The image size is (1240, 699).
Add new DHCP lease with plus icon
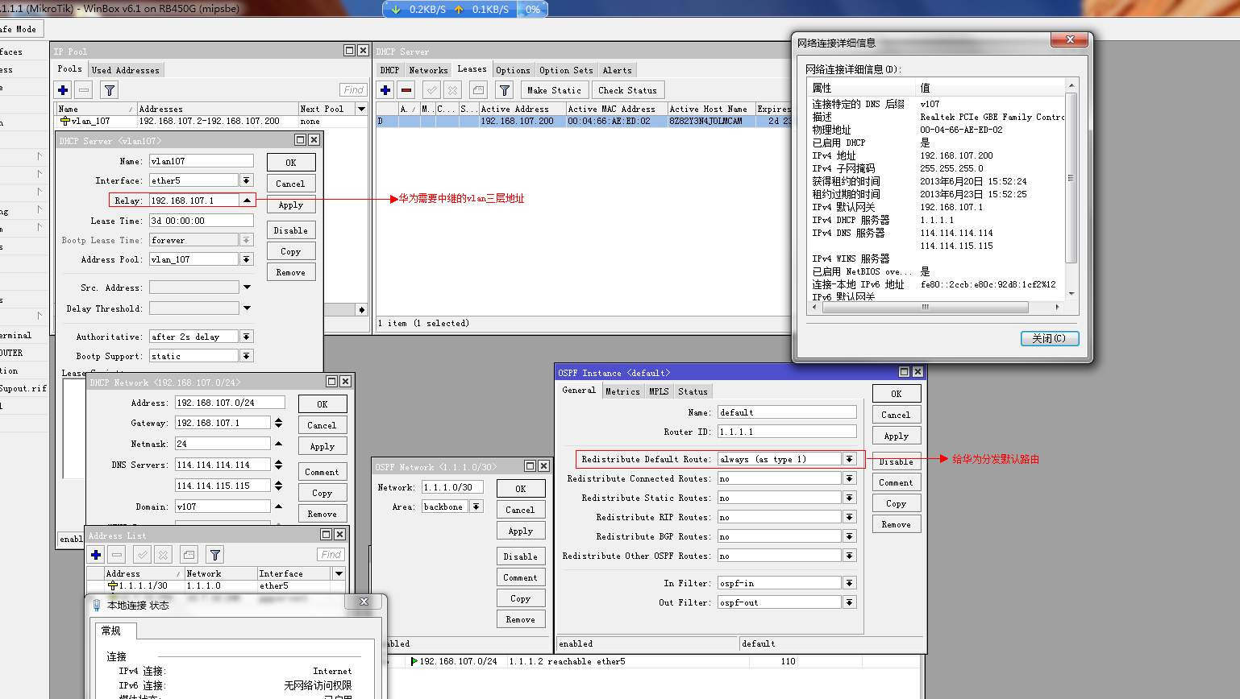385,90
